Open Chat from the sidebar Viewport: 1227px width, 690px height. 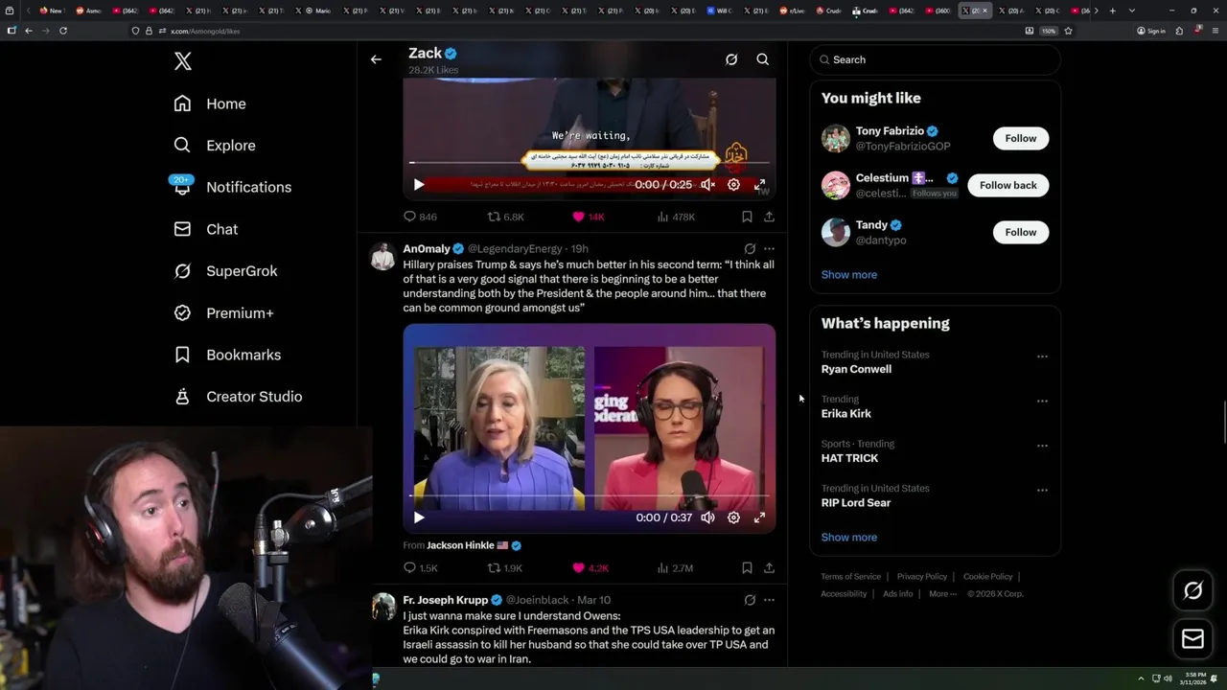206,229
